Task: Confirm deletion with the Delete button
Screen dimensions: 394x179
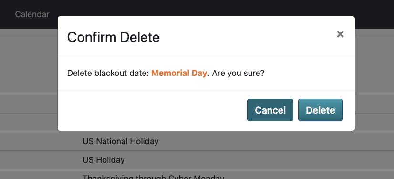Action: [321, 110]
